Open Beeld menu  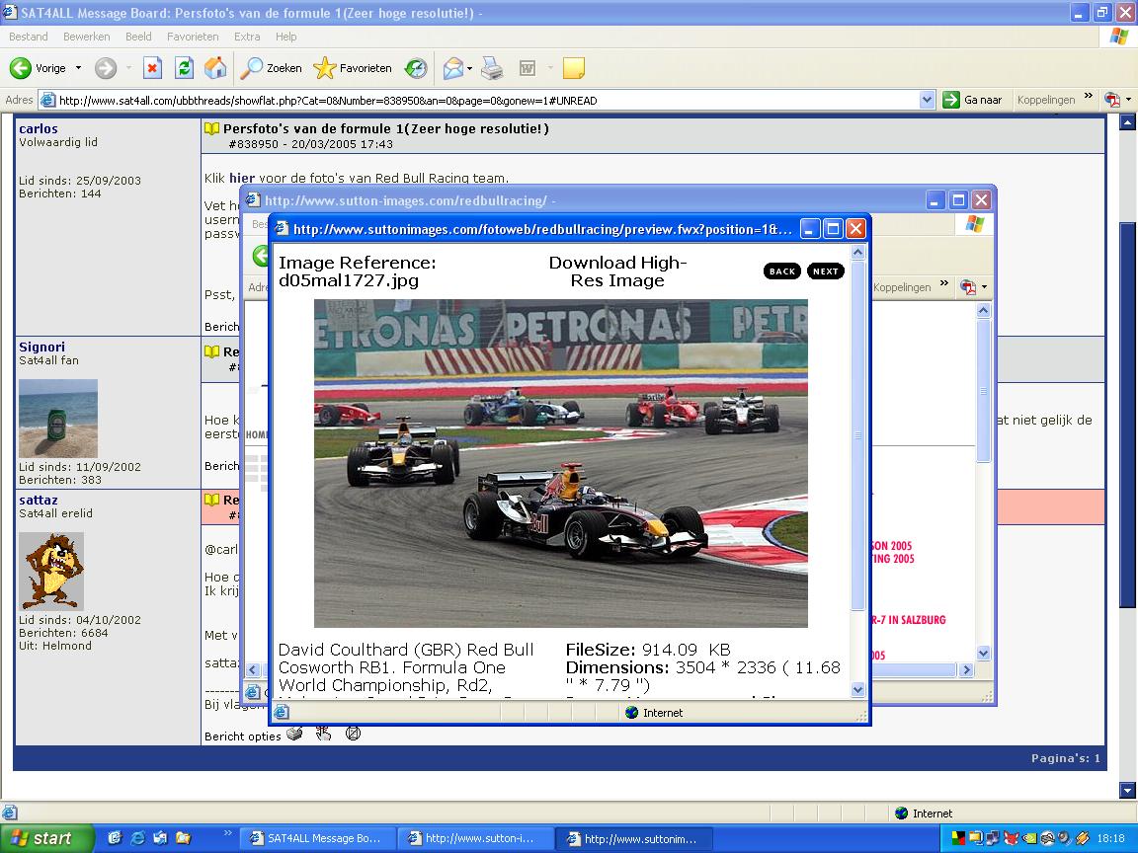pos(138,37)
